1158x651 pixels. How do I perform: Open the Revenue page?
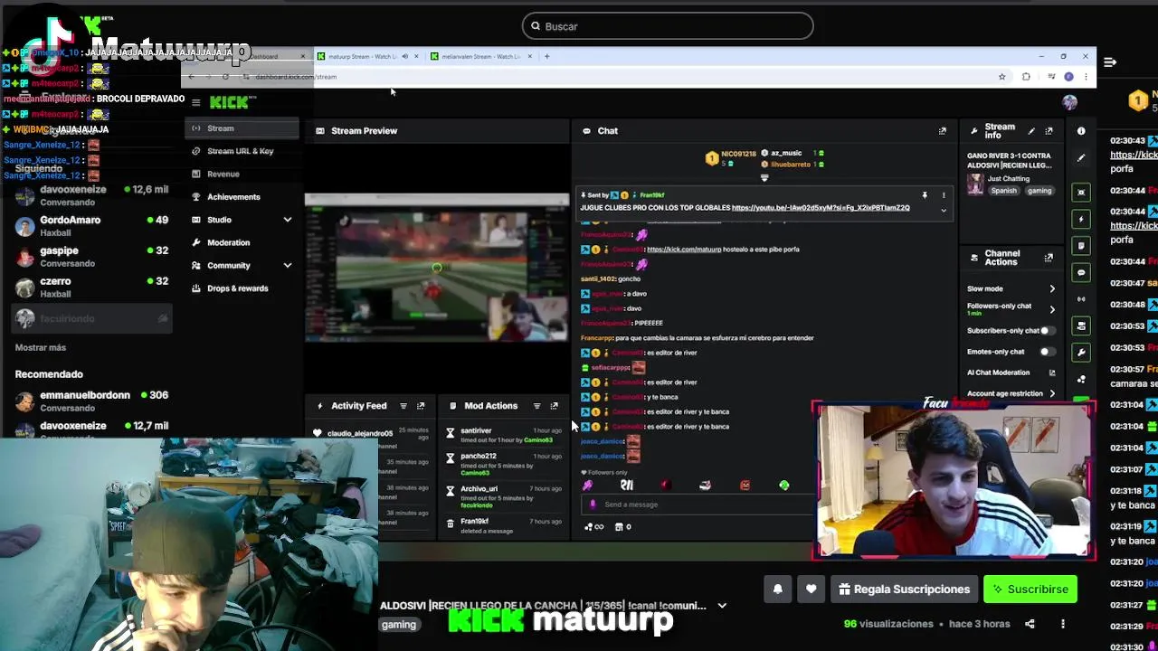pos(223,175)
